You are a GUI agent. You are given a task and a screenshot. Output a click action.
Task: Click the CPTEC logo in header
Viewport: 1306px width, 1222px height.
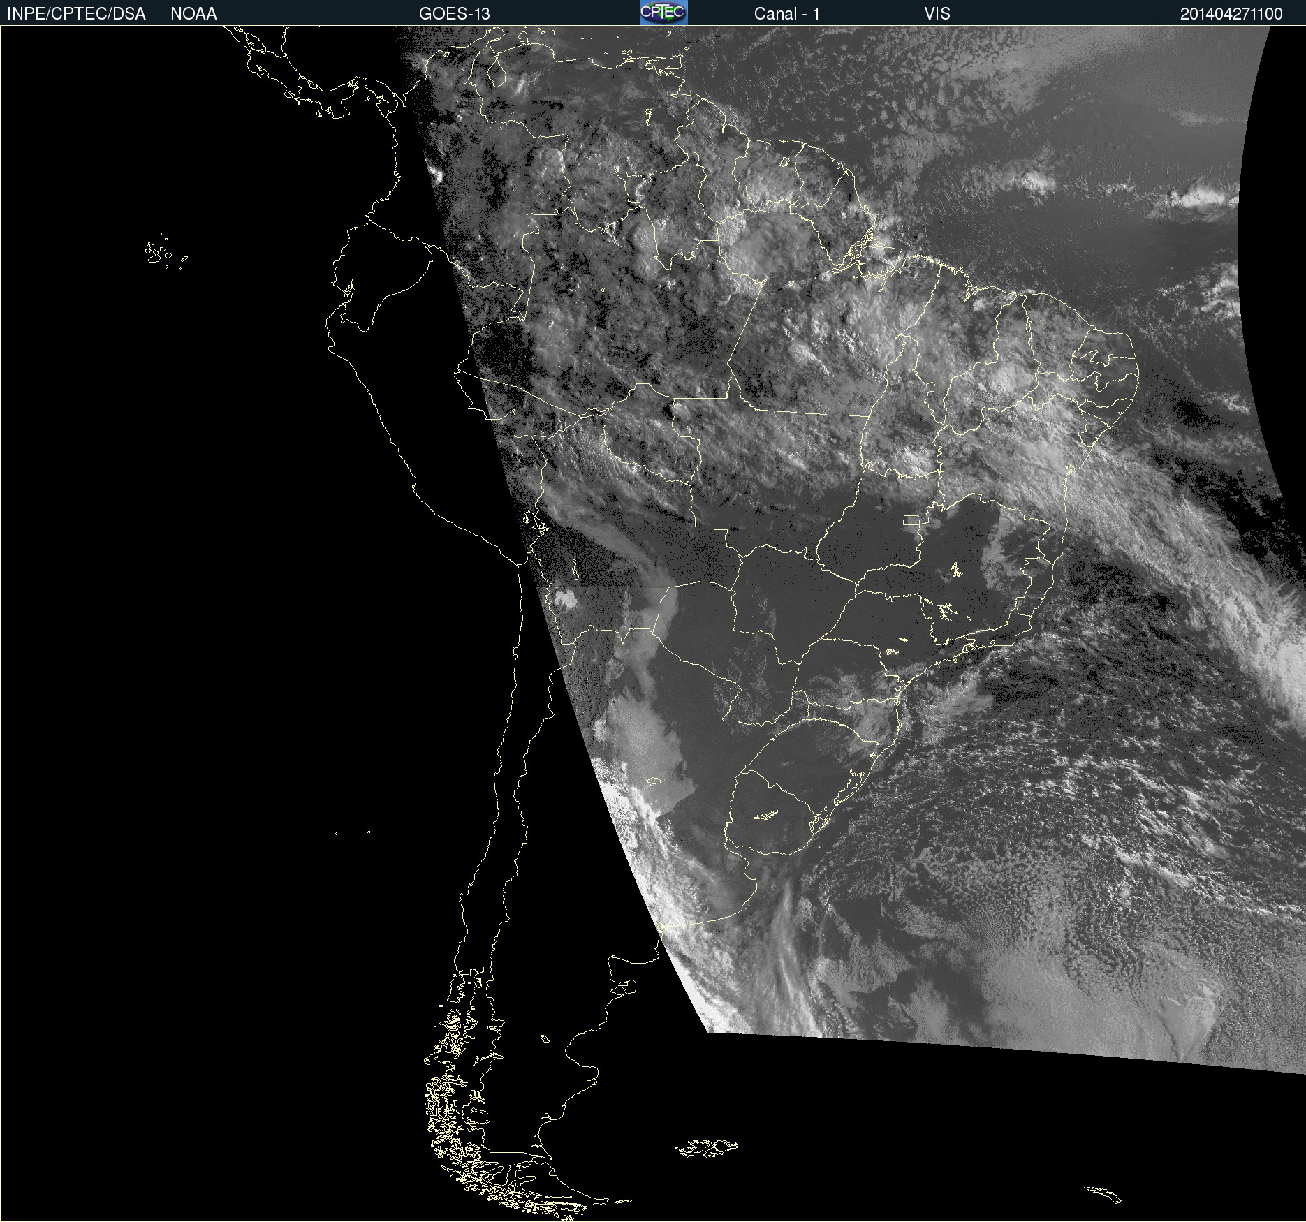coord(663,13)
